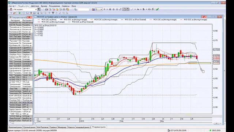The height and width of the screenshot is (132, 234).
Task: Switch to the Менеджер tab
Action: tap(62, 127)
